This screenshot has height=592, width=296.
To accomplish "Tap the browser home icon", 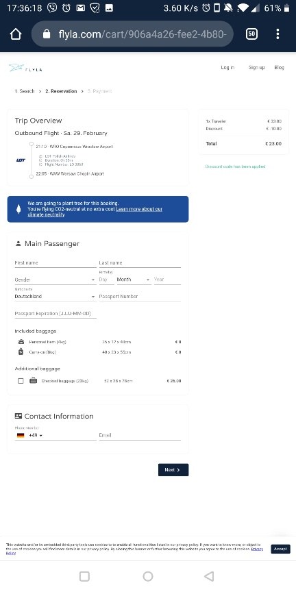I will 16,34.
